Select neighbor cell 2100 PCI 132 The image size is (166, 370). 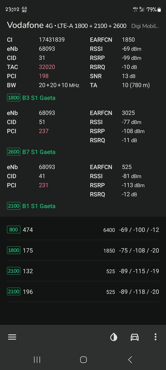[83, 271]
